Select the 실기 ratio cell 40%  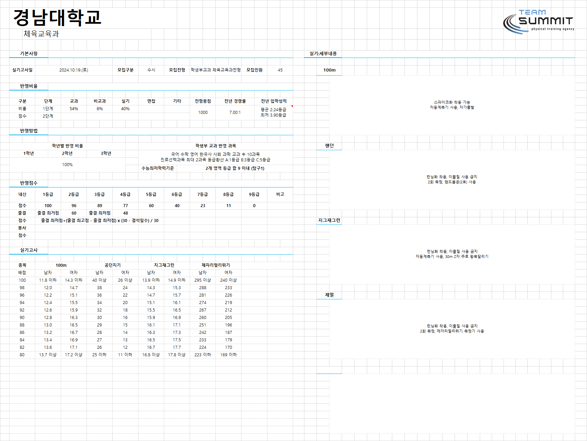click(126, 109)
